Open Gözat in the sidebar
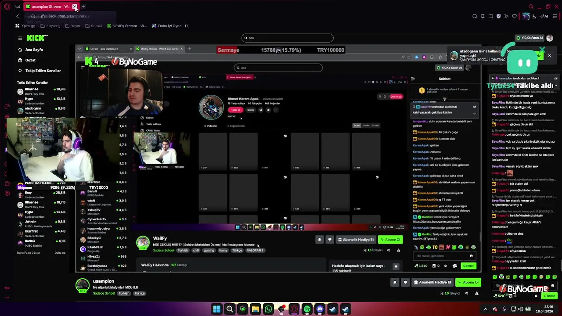The height and width of the screenshot is (316, 562). pos(30,60)
